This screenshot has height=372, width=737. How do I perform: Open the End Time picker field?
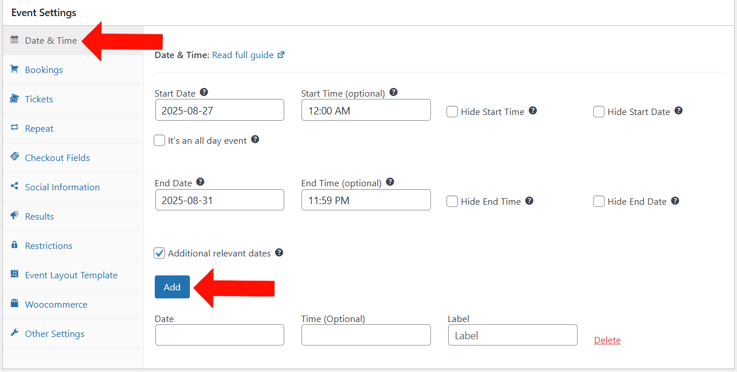366,200
